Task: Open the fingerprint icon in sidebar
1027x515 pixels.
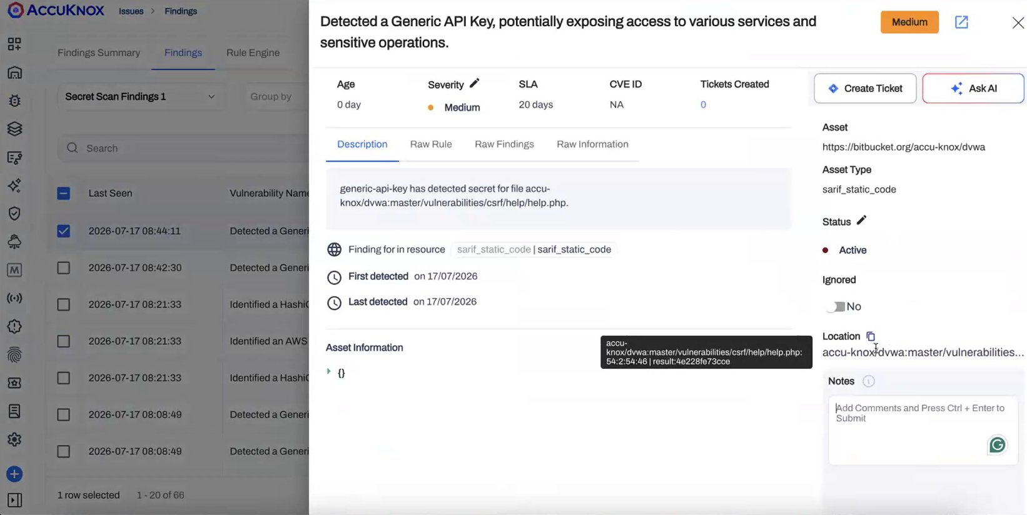Action: 14,355
